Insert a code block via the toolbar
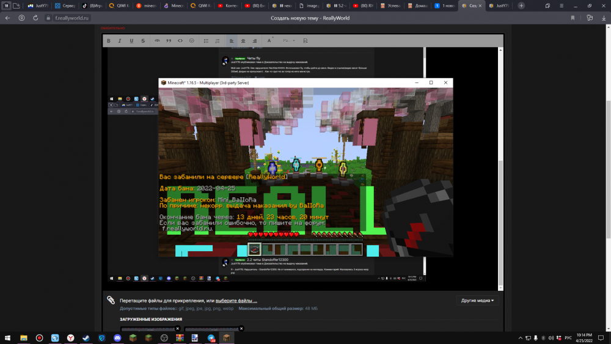 (x=180, y=40)
